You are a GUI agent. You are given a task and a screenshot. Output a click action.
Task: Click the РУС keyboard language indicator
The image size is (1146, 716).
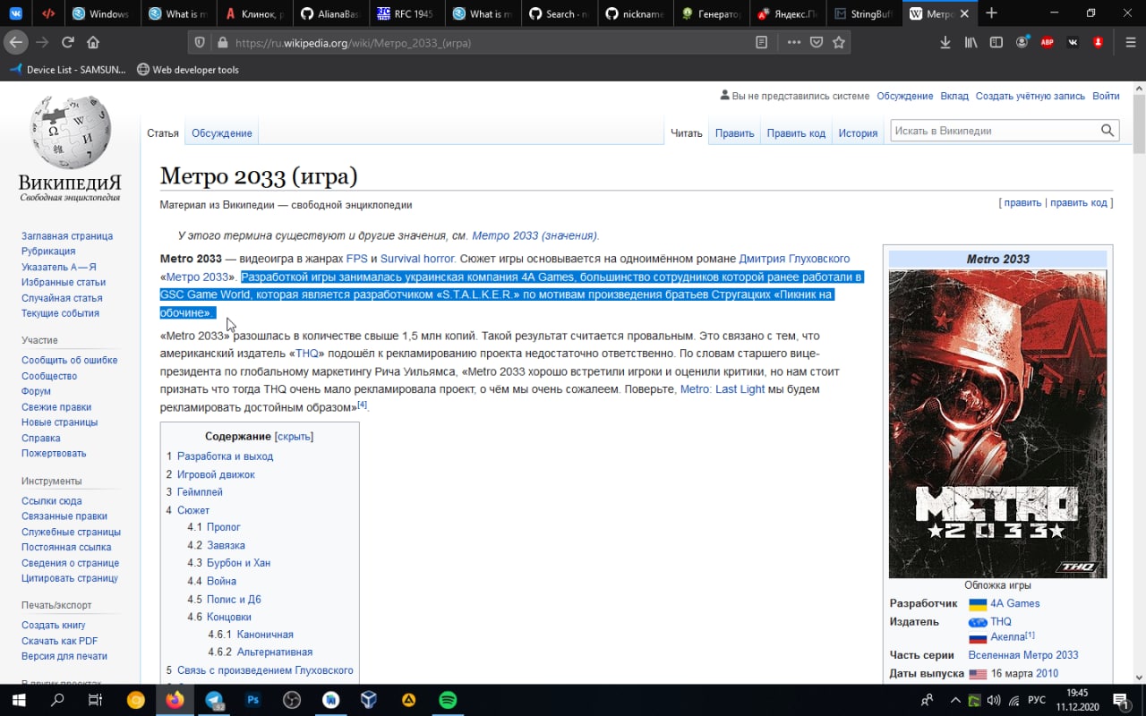[x=1036, y=700]
